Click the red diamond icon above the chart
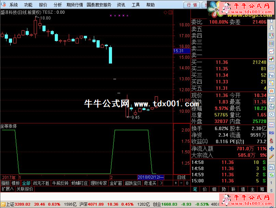The height and width of the screenshot is (208, 276). pyautogui.click(x=165, y=12)
